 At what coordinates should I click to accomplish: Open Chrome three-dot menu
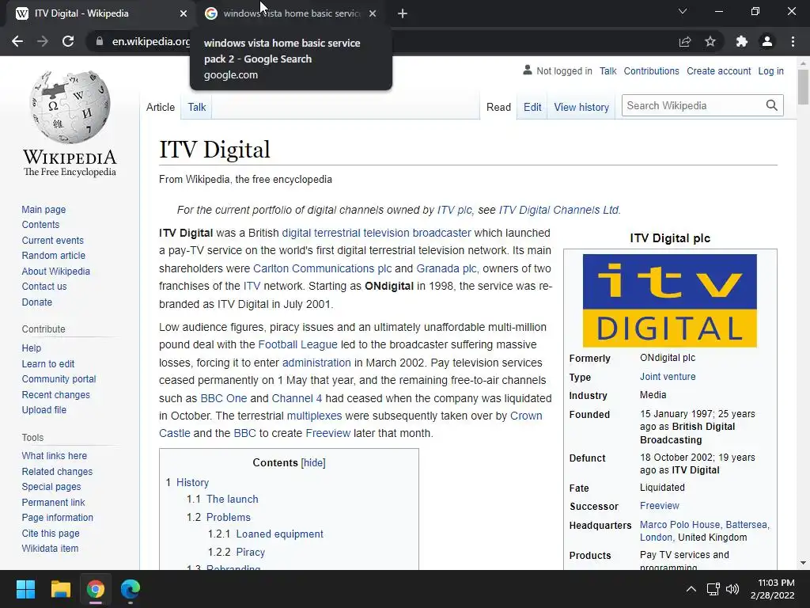tap(793, 41)
